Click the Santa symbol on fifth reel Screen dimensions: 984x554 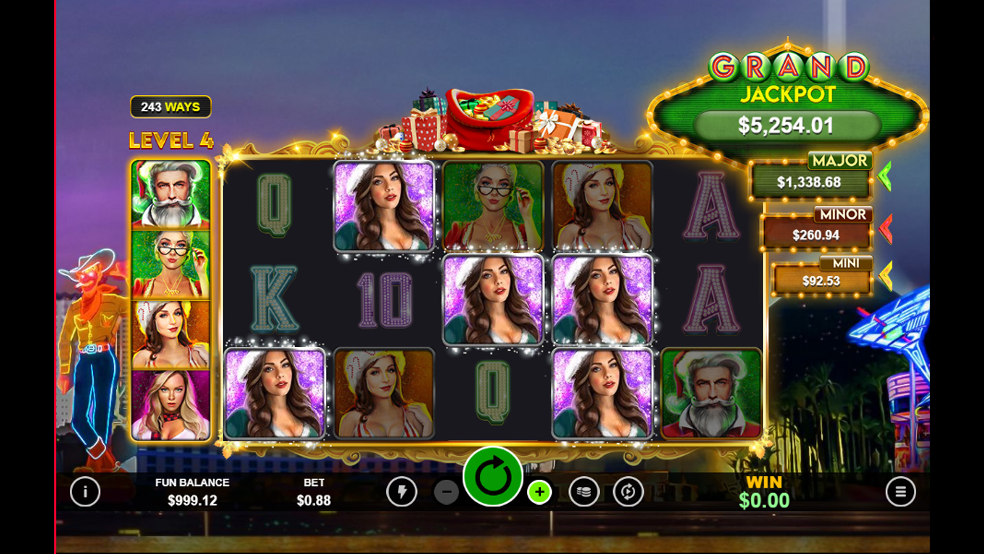click(x=711, y=393)
